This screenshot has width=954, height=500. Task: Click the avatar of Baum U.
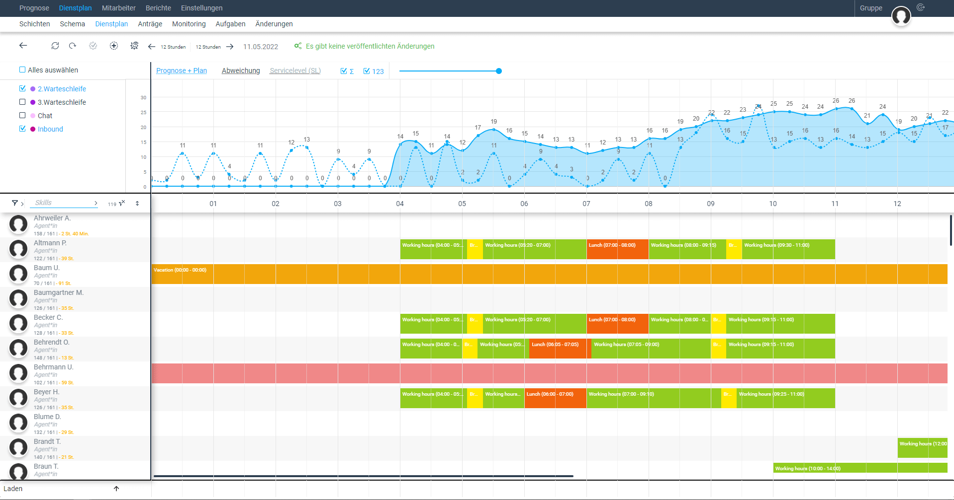coord(18,274)
